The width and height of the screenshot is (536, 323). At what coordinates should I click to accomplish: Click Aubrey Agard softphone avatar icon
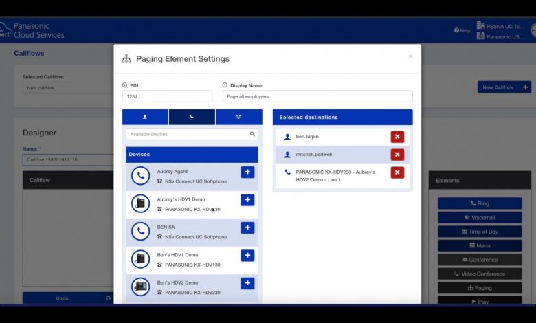point(140,176)
